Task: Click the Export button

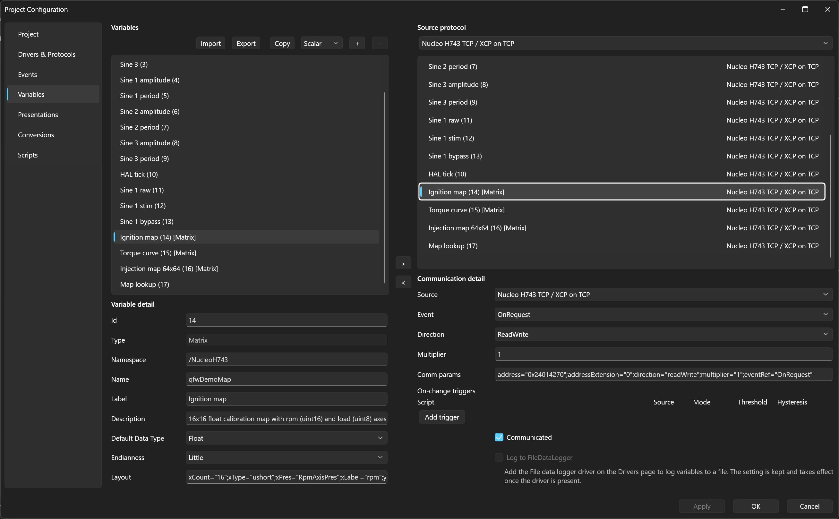Action: 246,43
